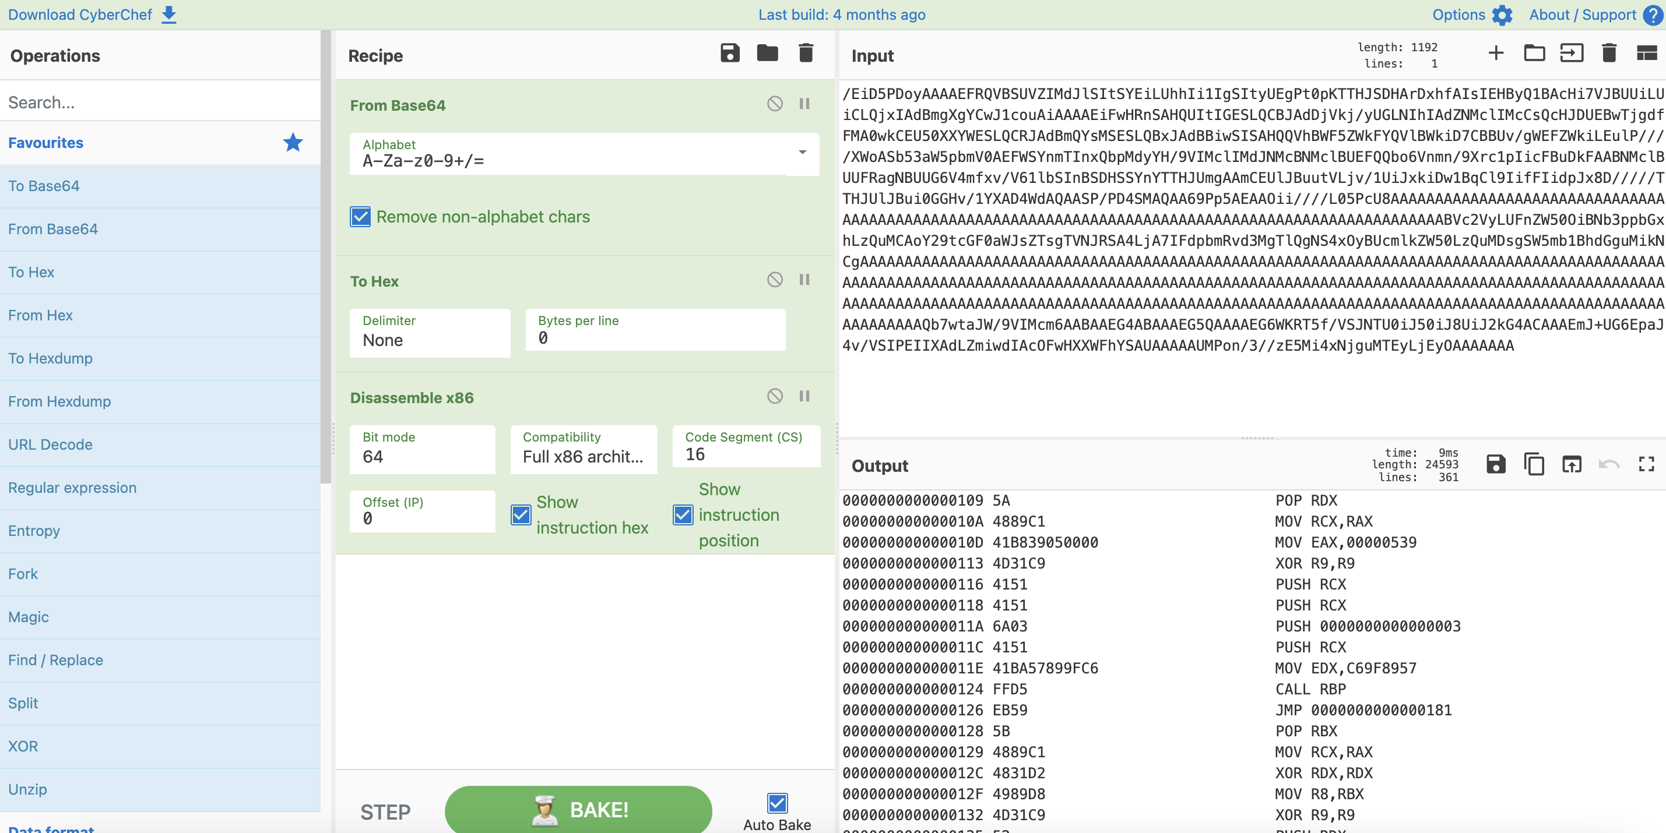Open Options gear icon

1502,15
